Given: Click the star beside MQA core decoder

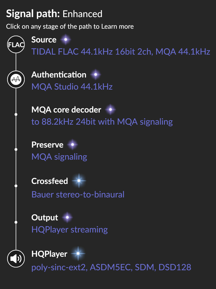Looking at the screenshot, I should click(x=110, y=110).
